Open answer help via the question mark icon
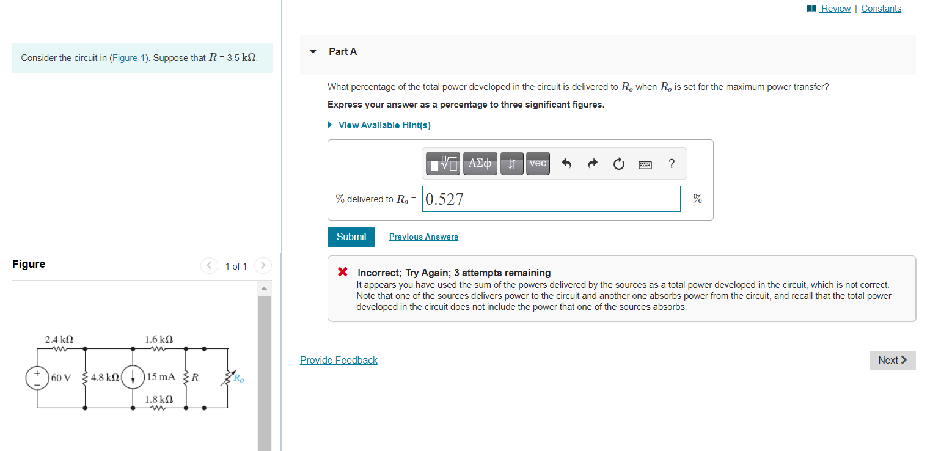 (671, 164)
